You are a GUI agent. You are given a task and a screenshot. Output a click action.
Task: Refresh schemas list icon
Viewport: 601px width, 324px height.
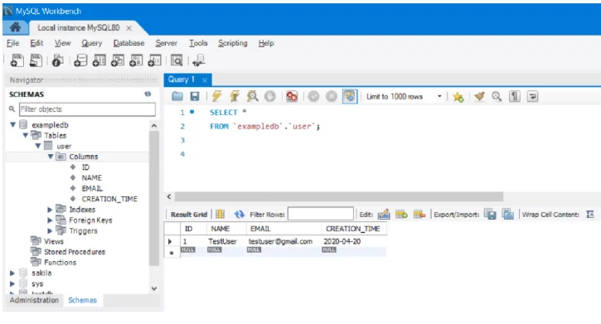coord(148,94)
